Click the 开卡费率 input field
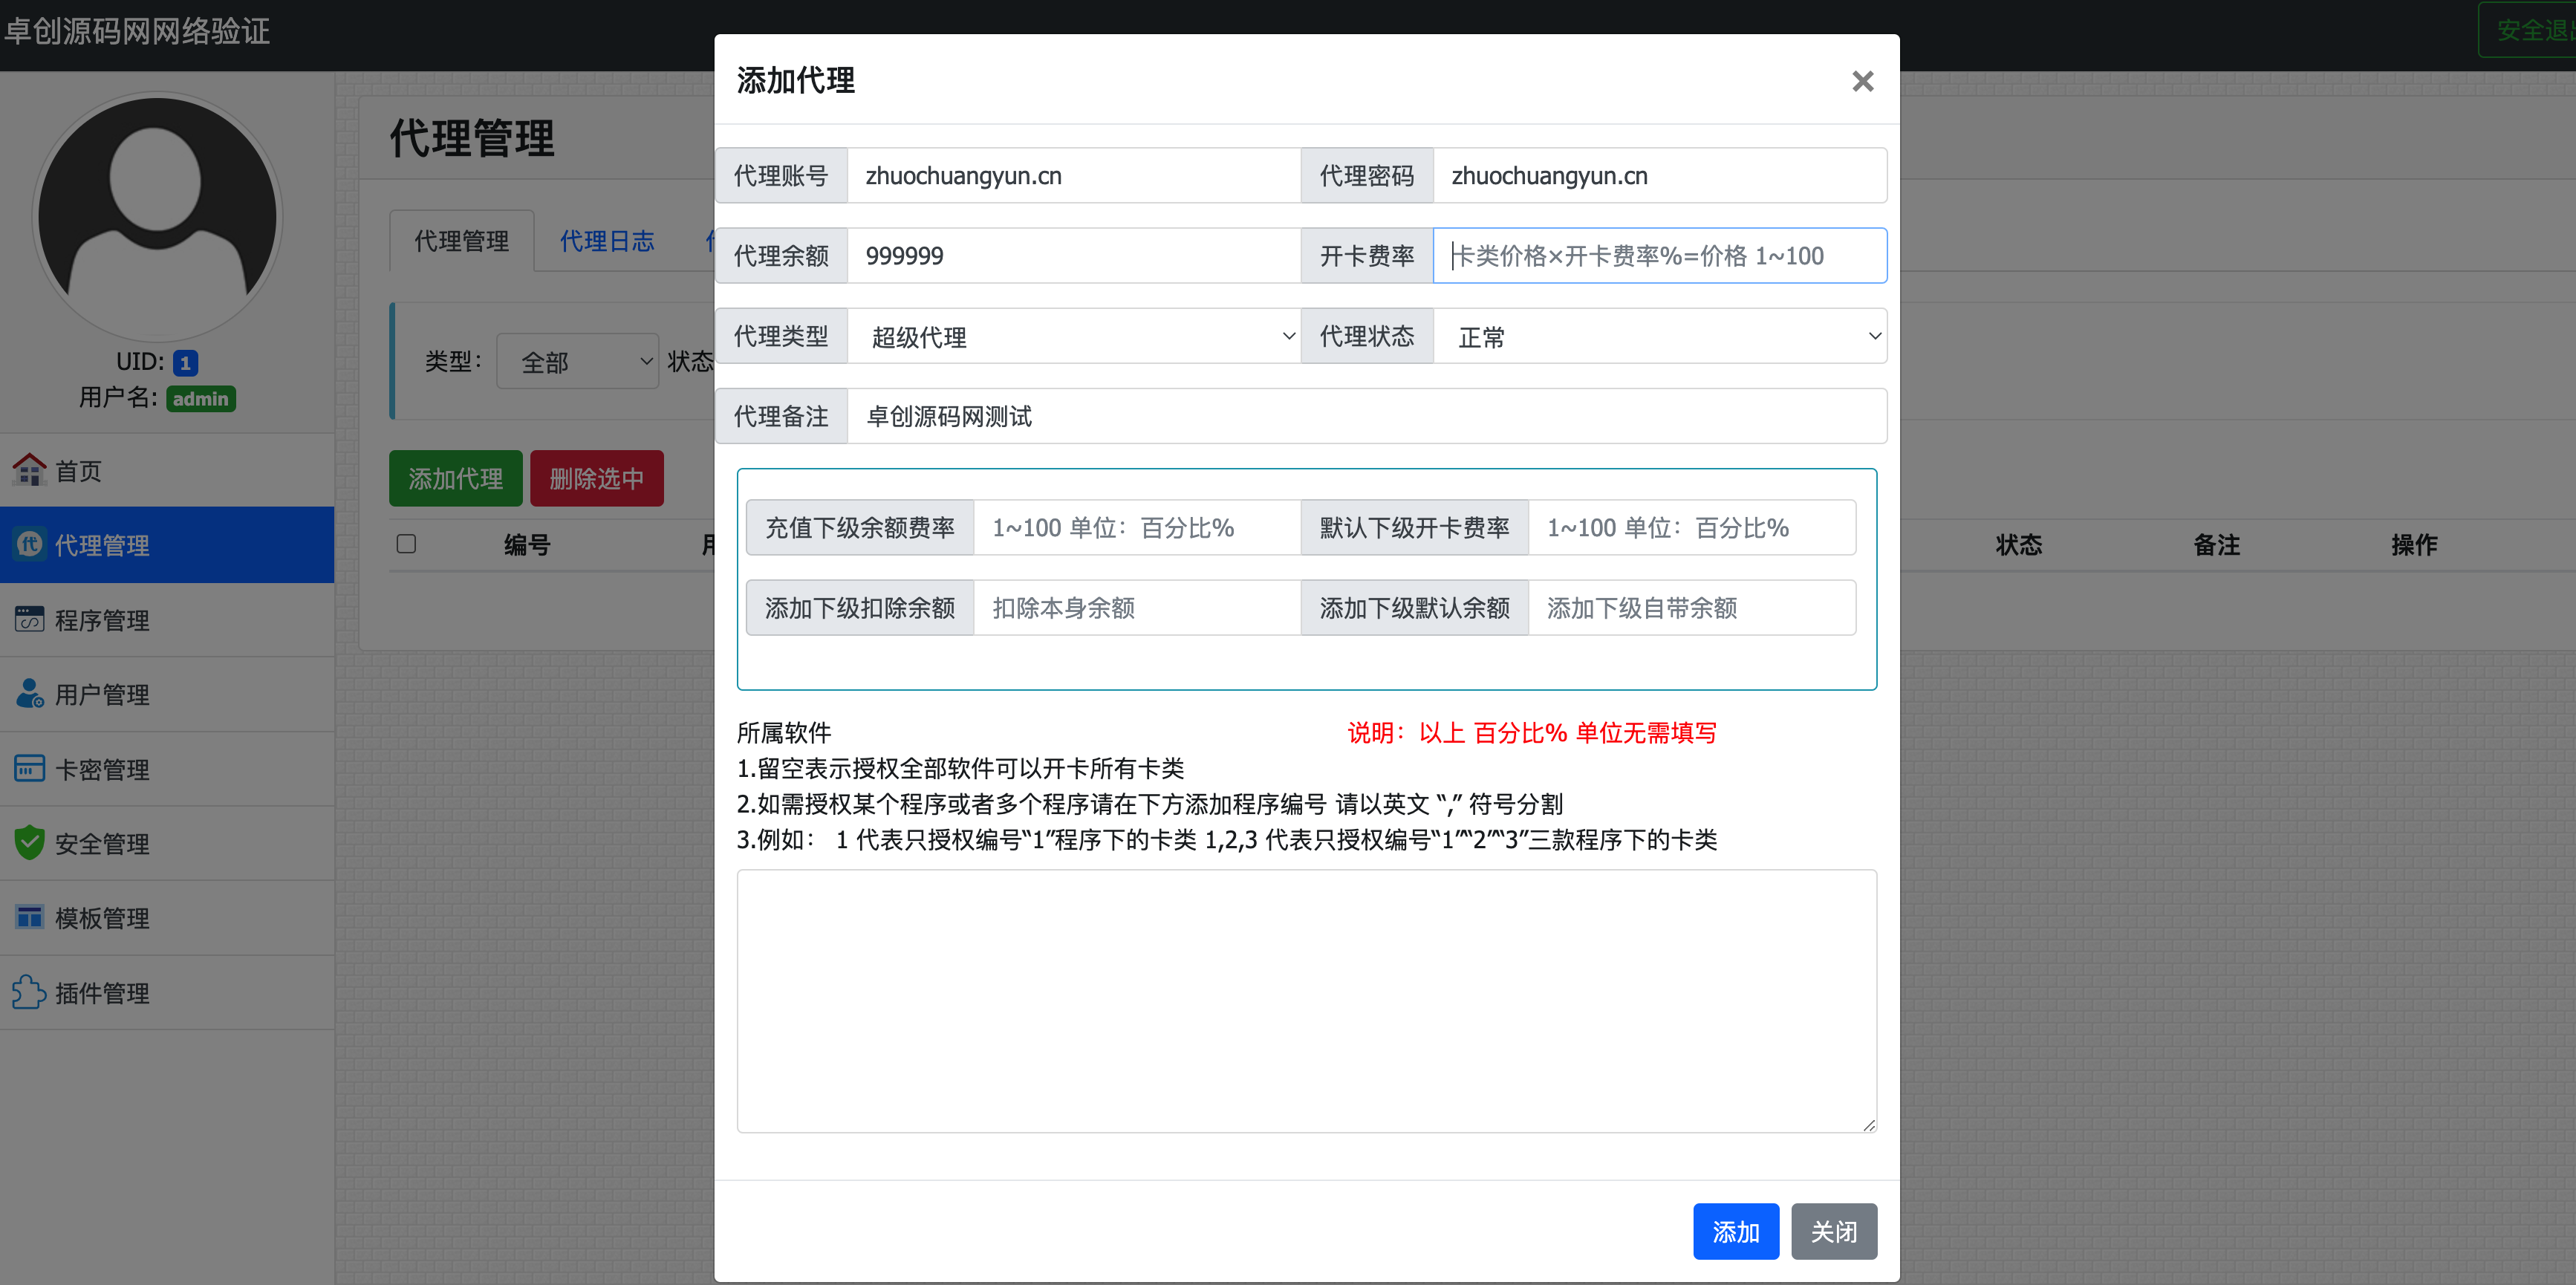The height and width of the screenshot is (1285, 2576). click(1660, 256)
